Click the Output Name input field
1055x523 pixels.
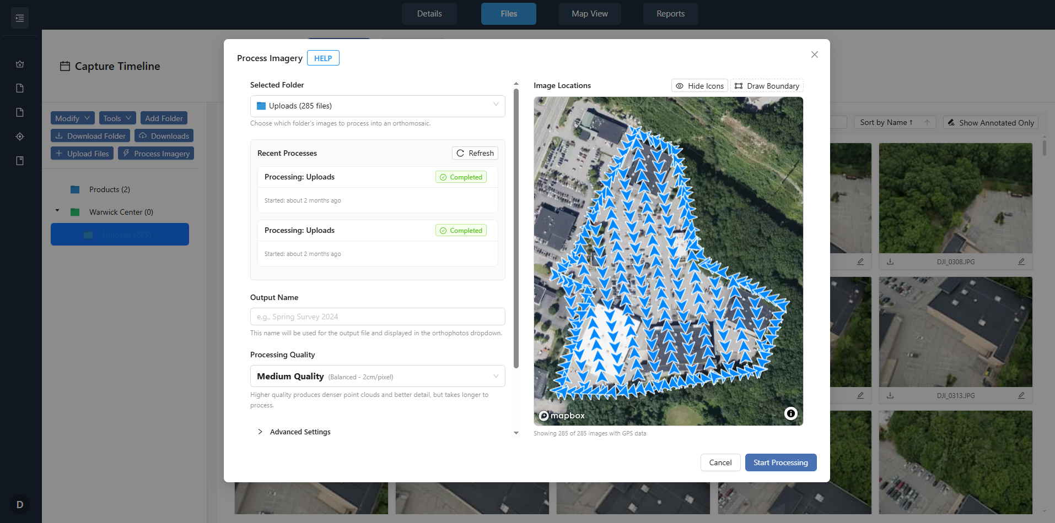(x=378, y=317)
